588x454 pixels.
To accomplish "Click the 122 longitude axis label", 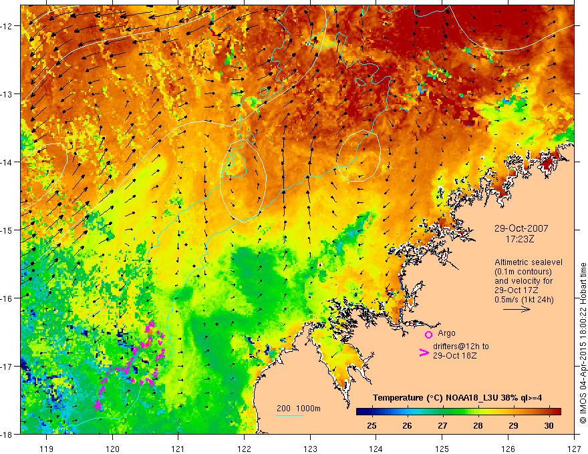I will pos(244,449).
